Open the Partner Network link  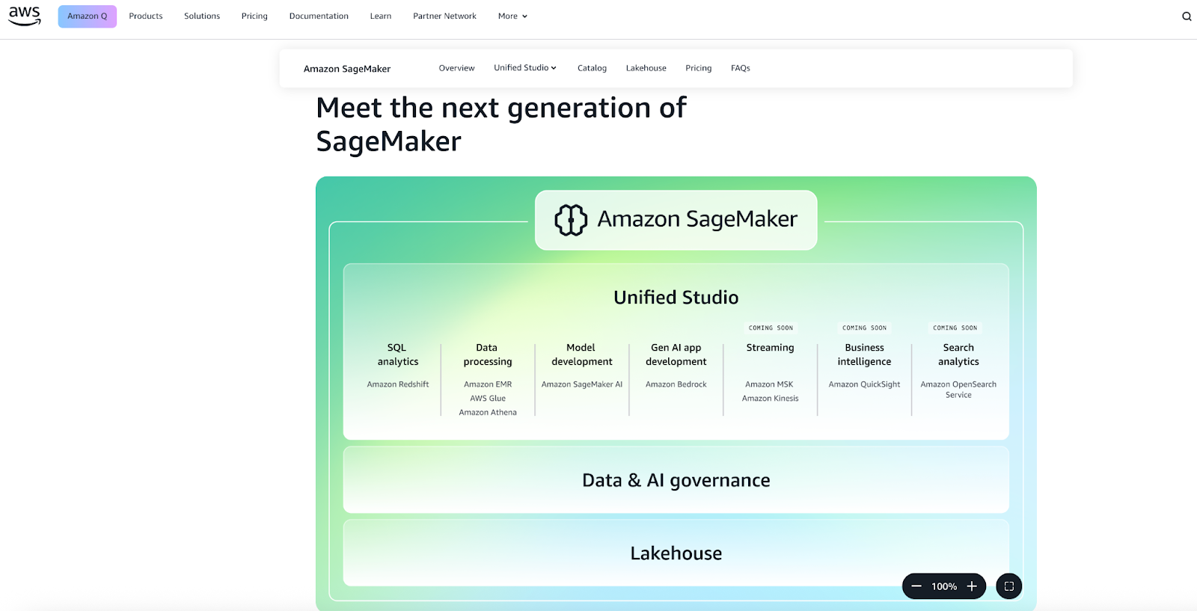444,16
